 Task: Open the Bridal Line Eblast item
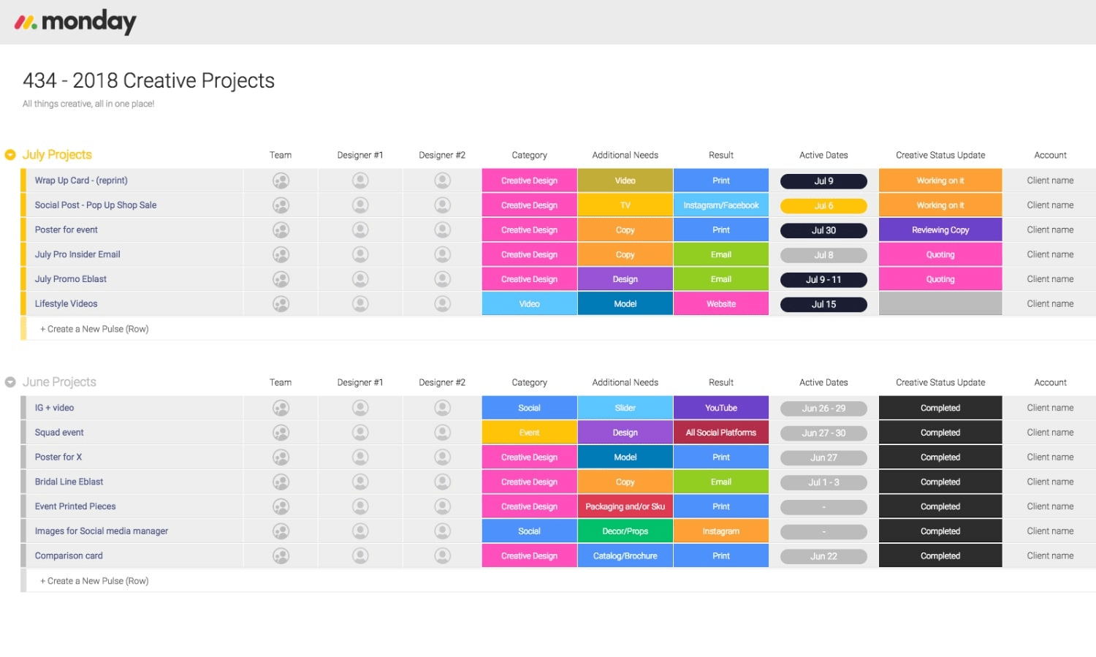pyautogui.click(x=69, y=482)
